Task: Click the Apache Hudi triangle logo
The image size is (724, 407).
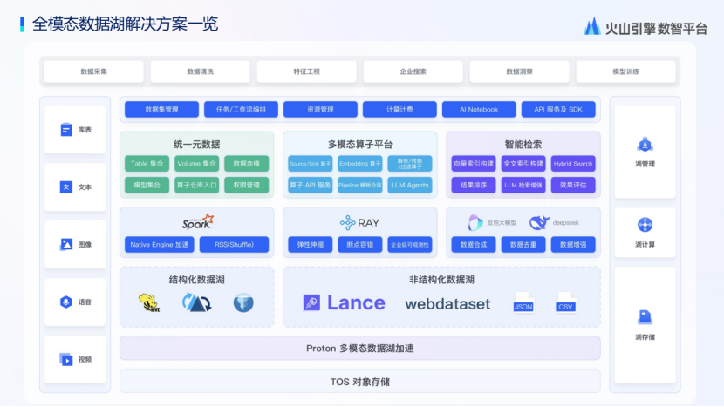Action: pyautogui.click(x=196, y=302)
